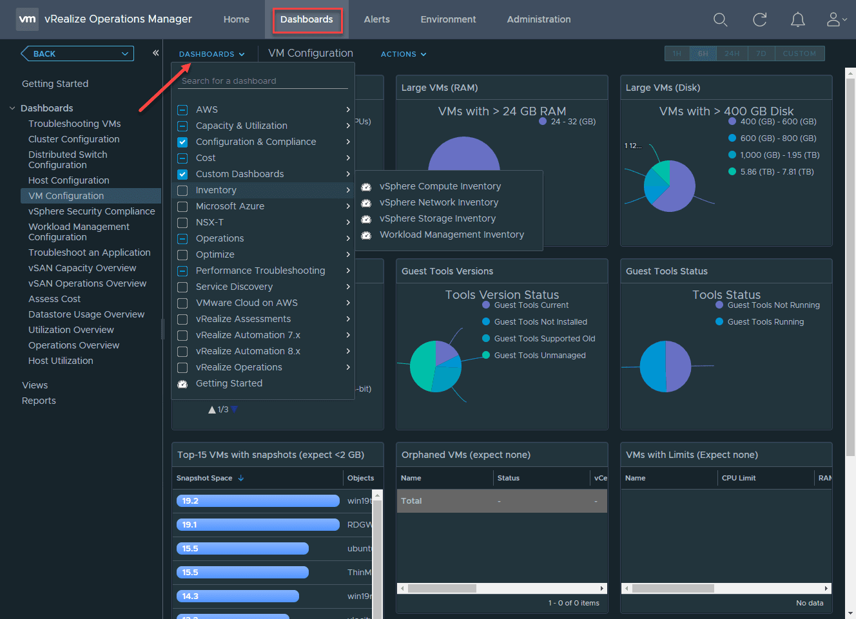The height and width of the screenshot is (619, 856).
Task: Click the vm logo icon in the header
Action: coord(27,19)
